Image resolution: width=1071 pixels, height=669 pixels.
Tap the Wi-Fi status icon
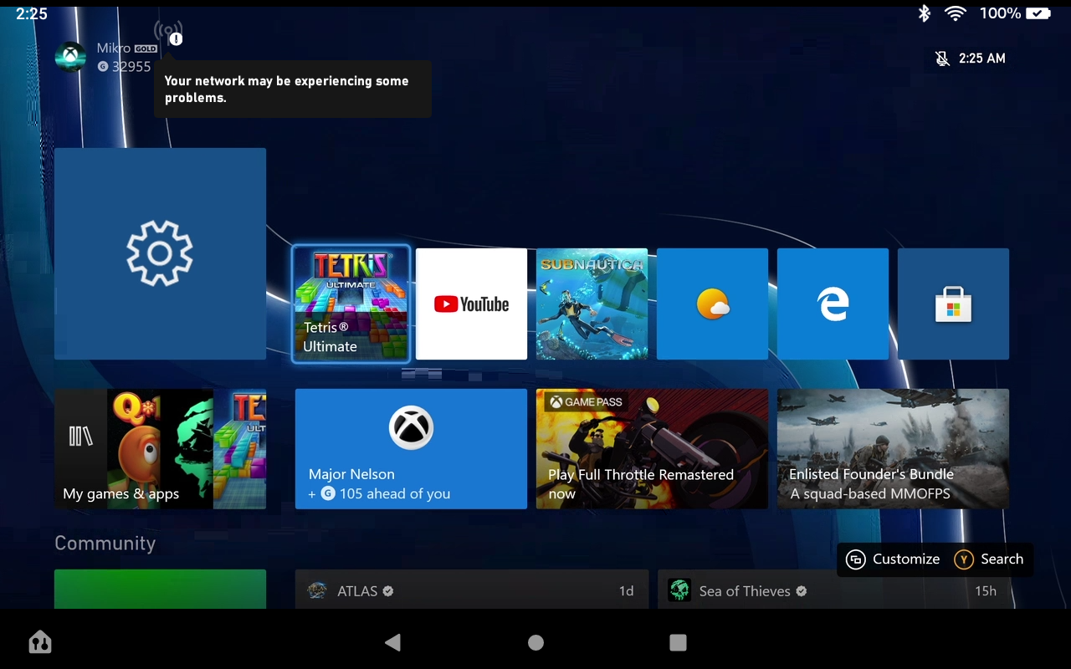point(956,13)
